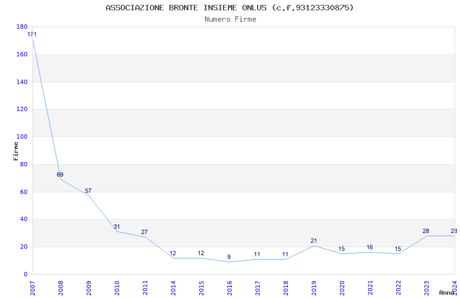
Task: Click the x-axis year label 2019
Action: point(314,288)
